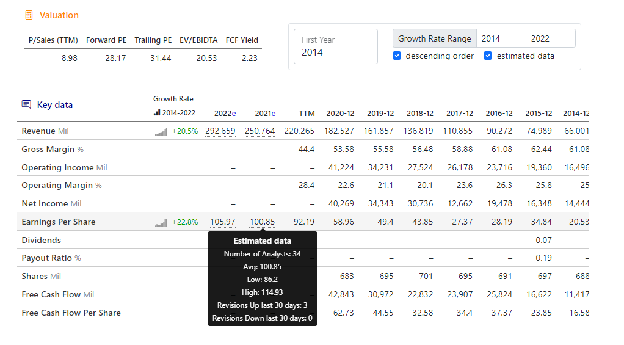The height and width of the screenshot is (345, 624).
Task: Click the Free Cash Flow Per Share label
Action: click(71, 313)
